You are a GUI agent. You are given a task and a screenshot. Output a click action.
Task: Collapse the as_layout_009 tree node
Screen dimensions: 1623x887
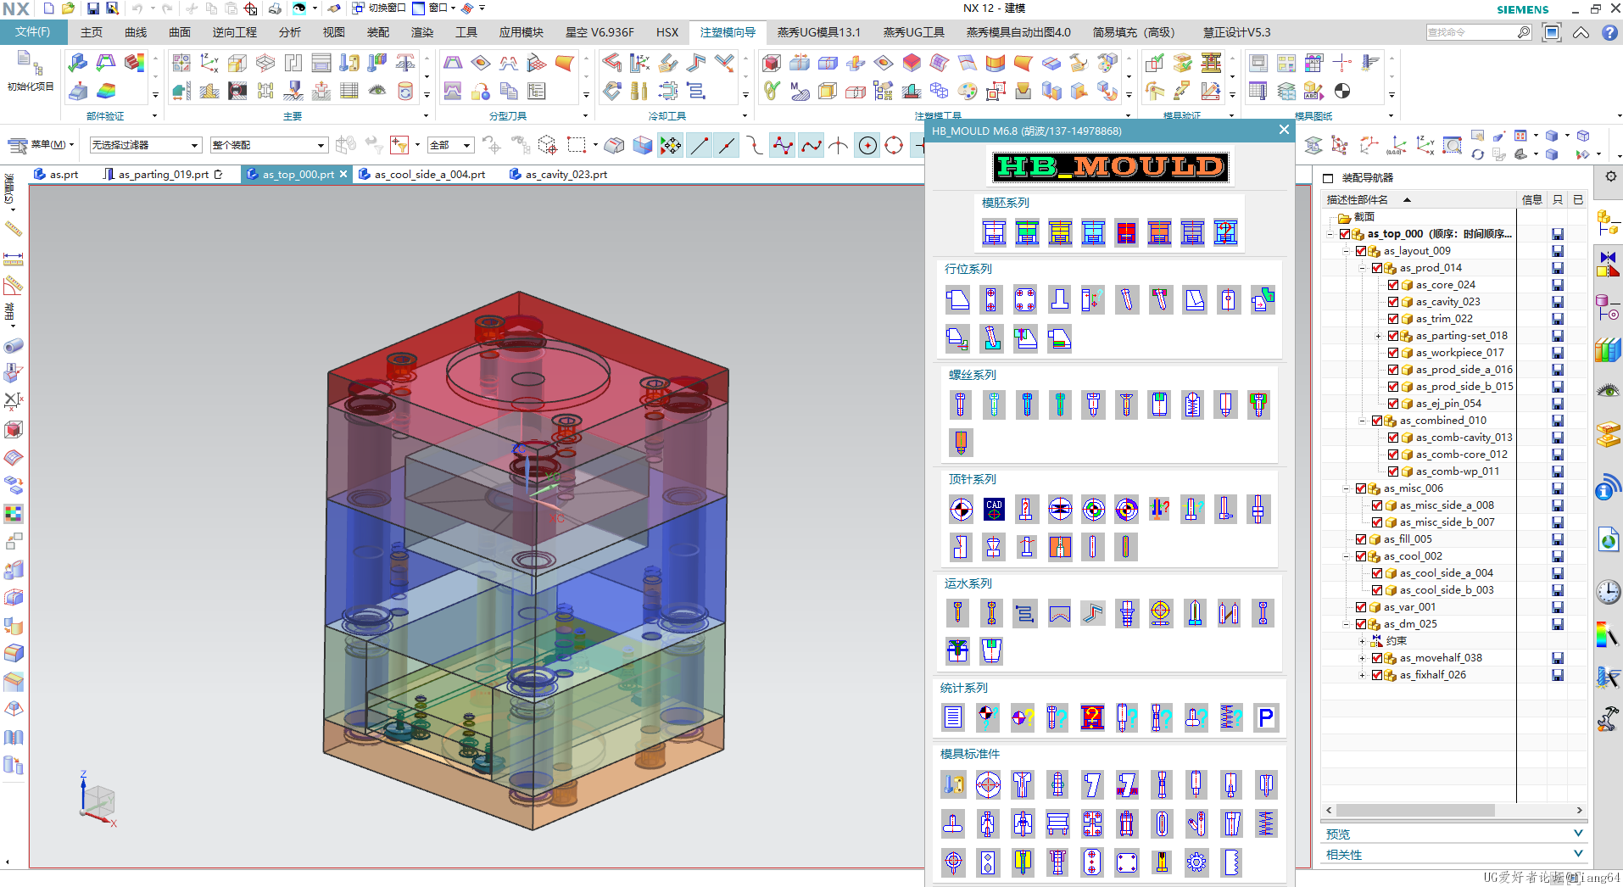point(1347,251)
